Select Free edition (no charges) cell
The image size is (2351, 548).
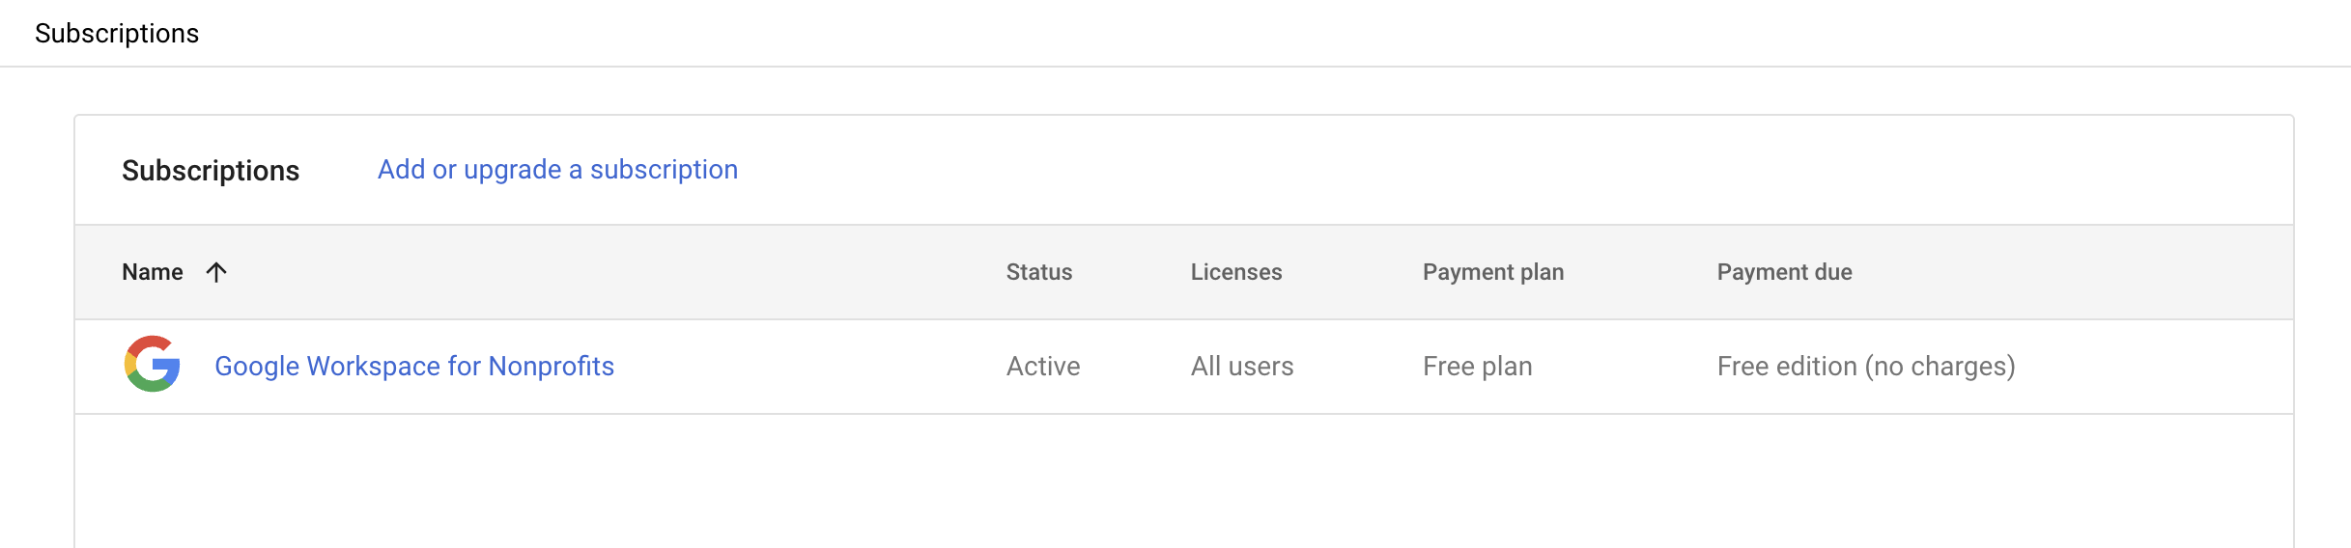pos(1866,367)
